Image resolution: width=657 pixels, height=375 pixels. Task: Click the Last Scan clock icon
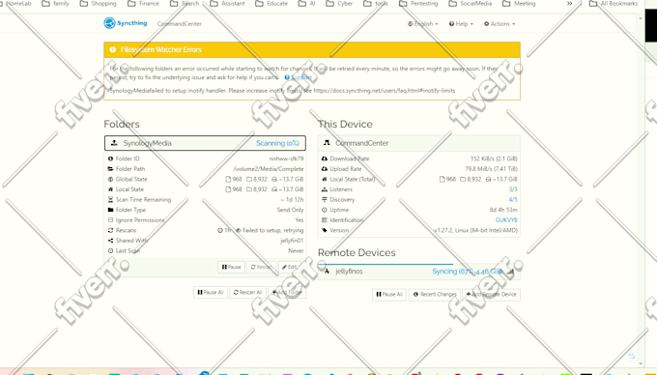(x=110, y=251)
